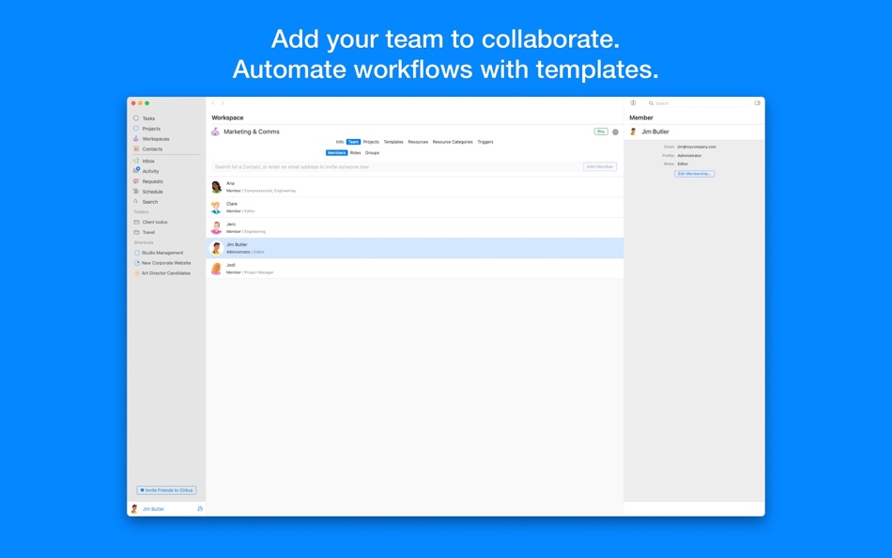Image resolution: width=892 pixels, height=558 pixels.
Task: Click email jim@mycompany.com
Action: coord(697,147)
